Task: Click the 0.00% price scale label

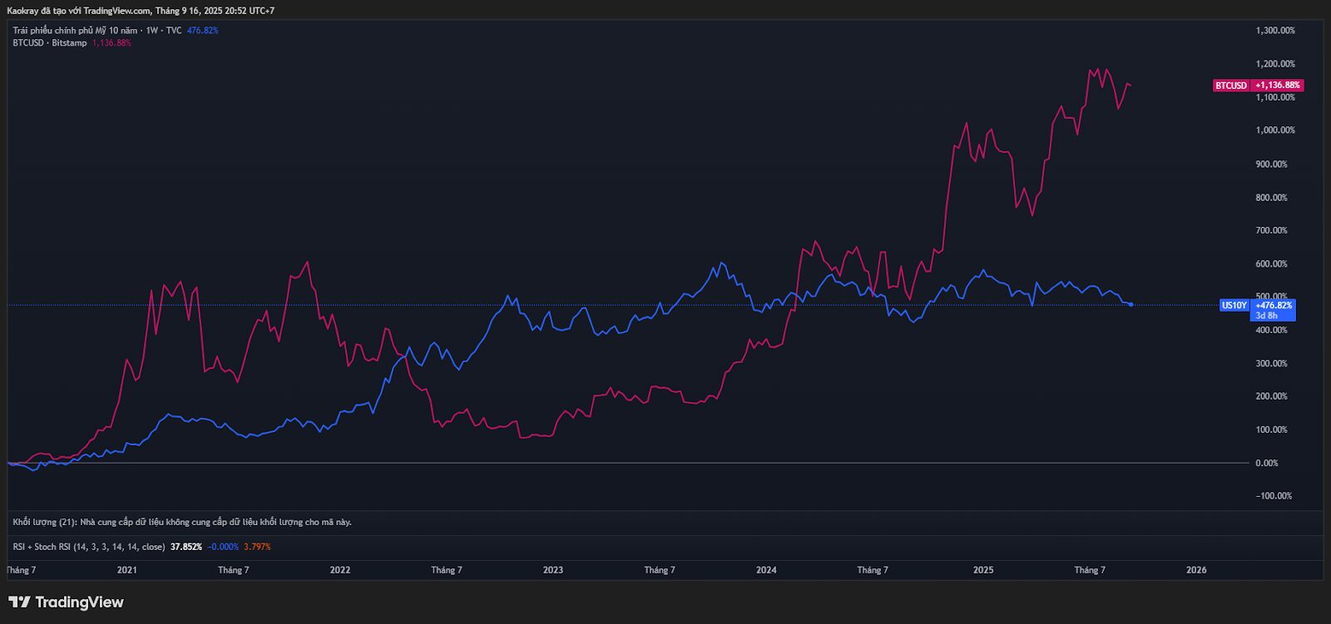Action: click(1267, 463)
